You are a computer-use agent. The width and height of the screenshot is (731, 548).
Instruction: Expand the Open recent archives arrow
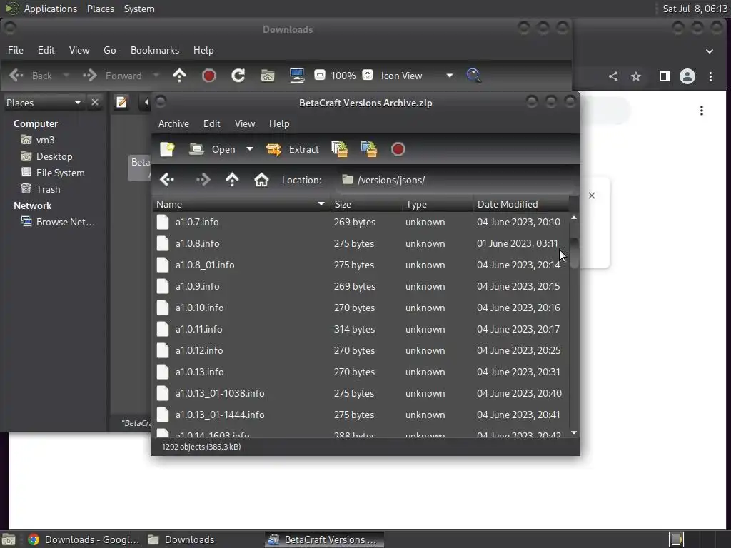click(x=250, y=149)
